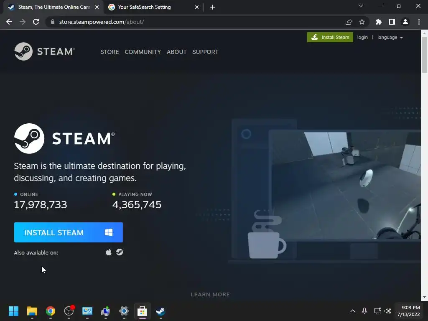
Task: Open OBS Studio from the taskbar
Action: [69, 311]
